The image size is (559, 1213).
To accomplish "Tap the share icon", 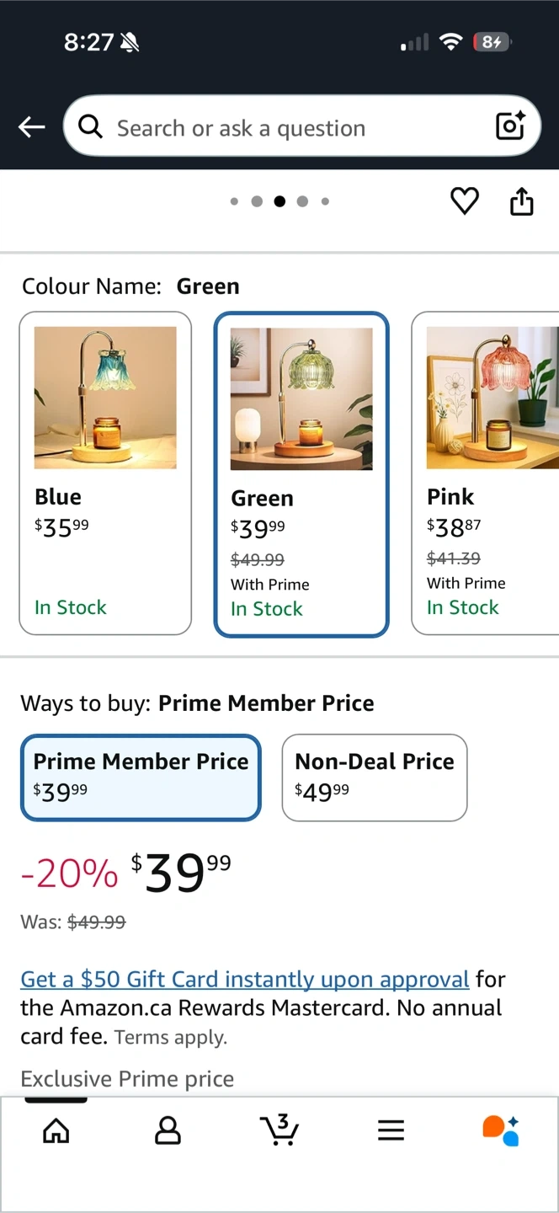I will pos(522,201).
